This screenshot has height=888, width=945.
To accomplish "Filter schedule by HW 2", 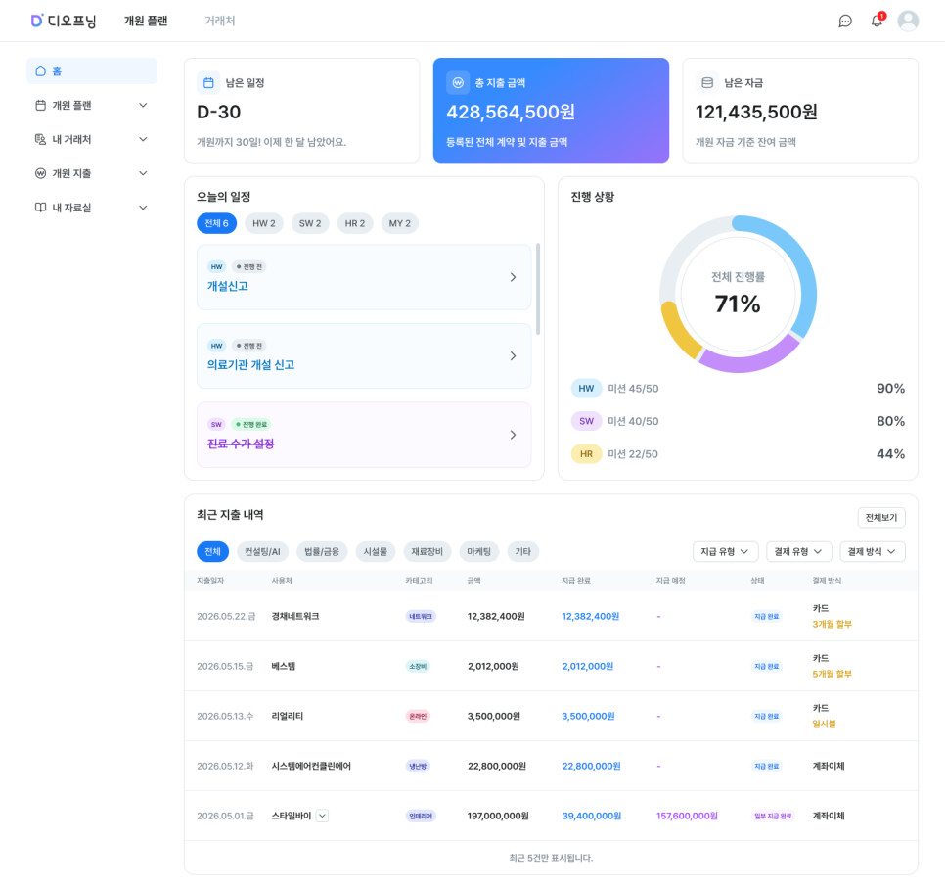I will pyautogui.click(x=264, y=223).
